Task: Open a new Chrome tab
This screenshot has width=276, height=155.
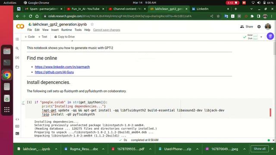Action: pos(236,9)
